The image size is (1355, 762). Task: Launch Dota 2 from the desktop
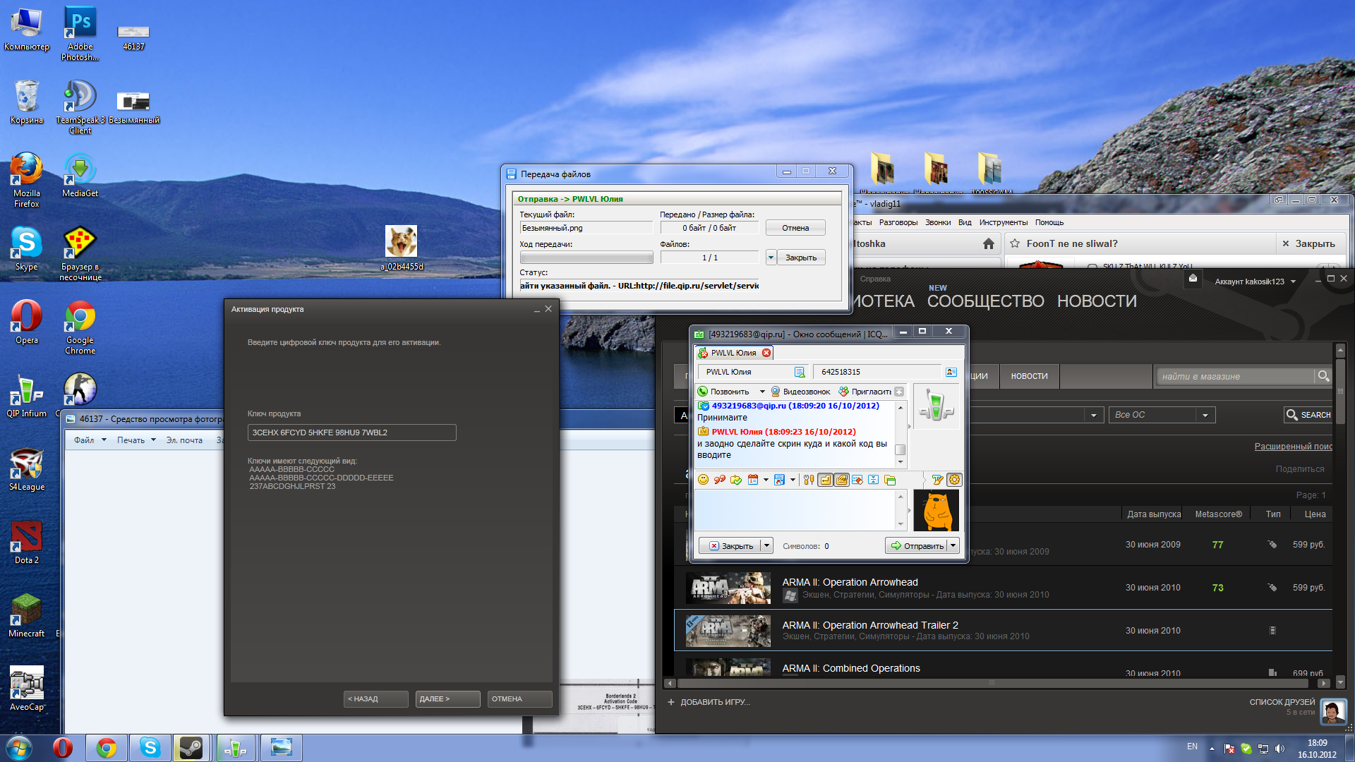(x=27, y=543)
